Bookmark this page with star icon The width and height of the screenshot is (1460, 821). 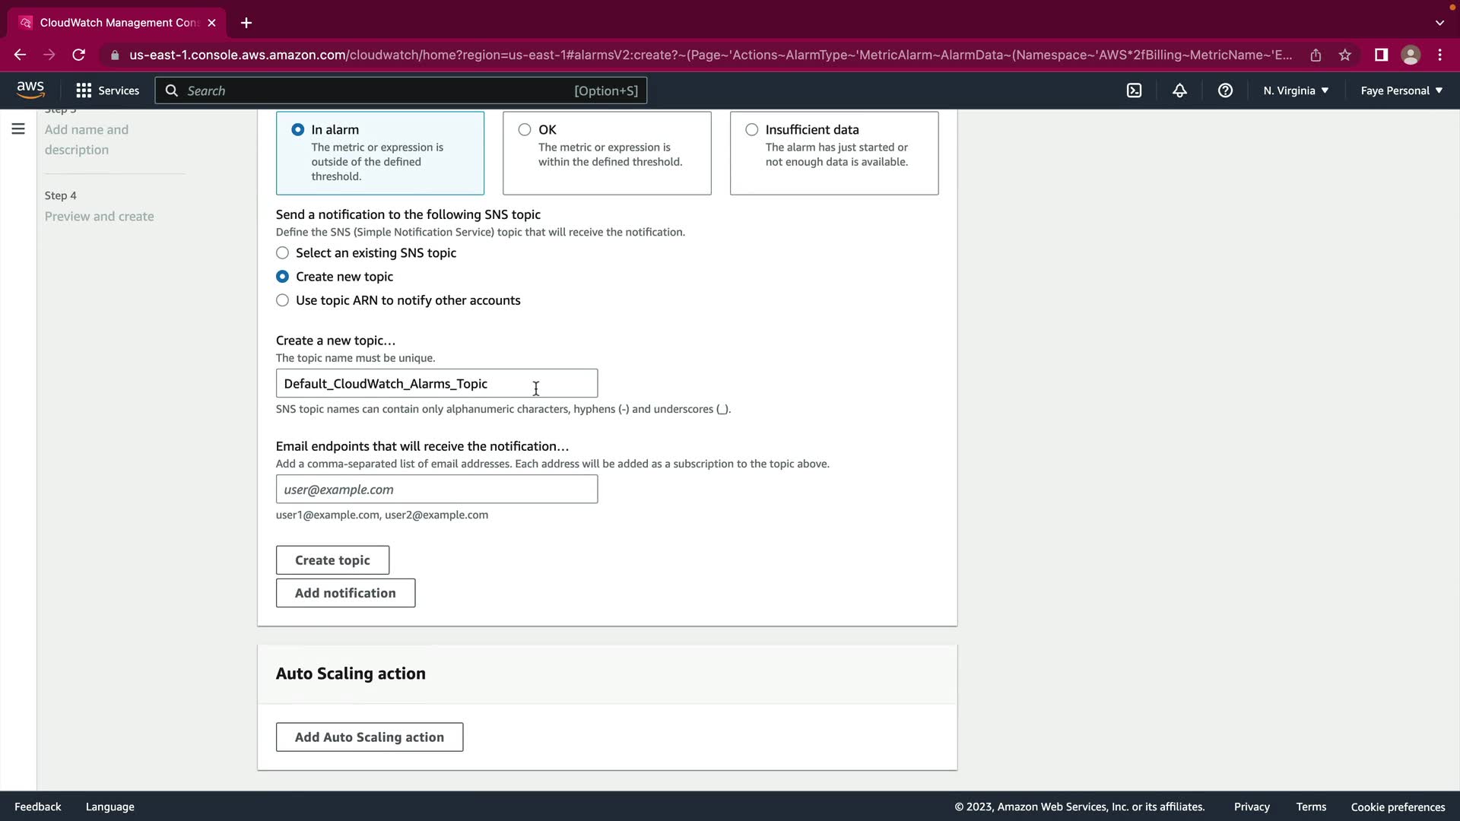(1345, 55)
